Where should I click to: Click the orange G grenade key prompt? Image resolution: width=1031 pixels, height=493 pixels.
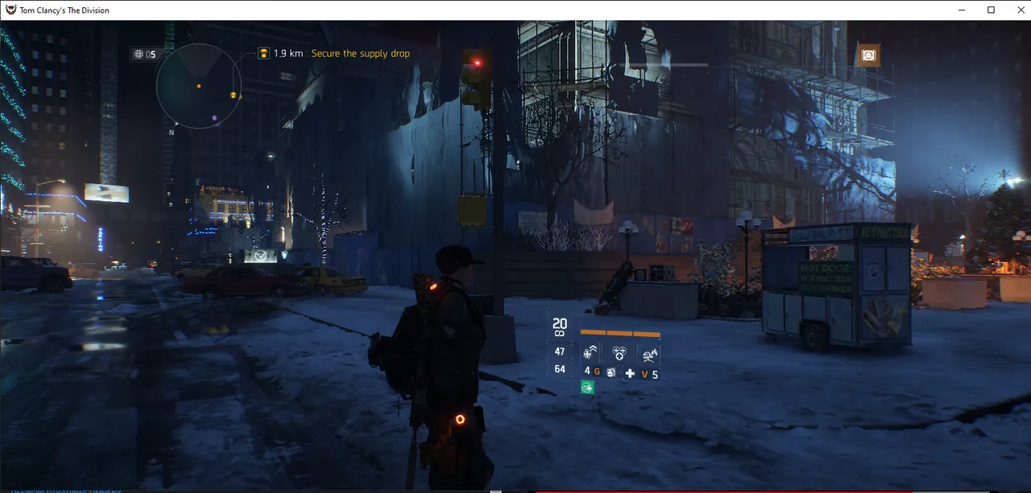(597, 372)
